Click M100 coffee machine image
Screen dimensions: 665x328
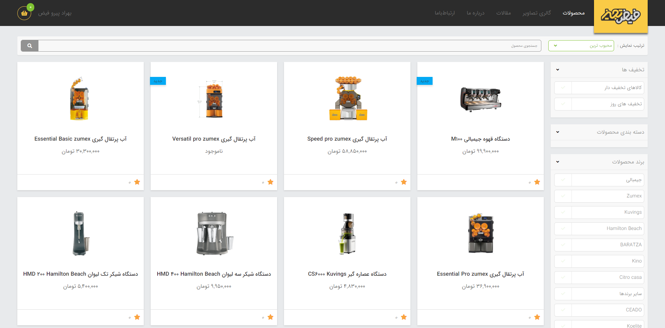(x=480, y=99)
